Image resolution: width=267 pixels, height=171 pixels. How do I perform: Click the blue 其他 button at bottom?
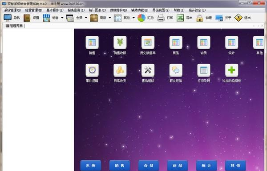pos(235,165)
